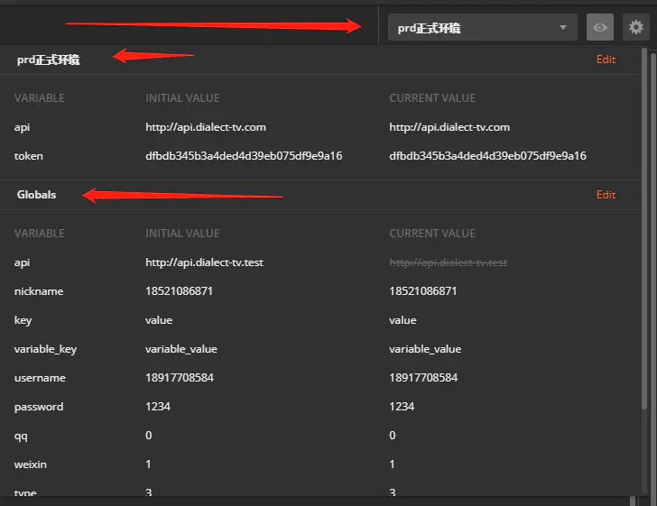Select the prd environment api current value
Screen dimensions: 657x506
click(449, 127)
